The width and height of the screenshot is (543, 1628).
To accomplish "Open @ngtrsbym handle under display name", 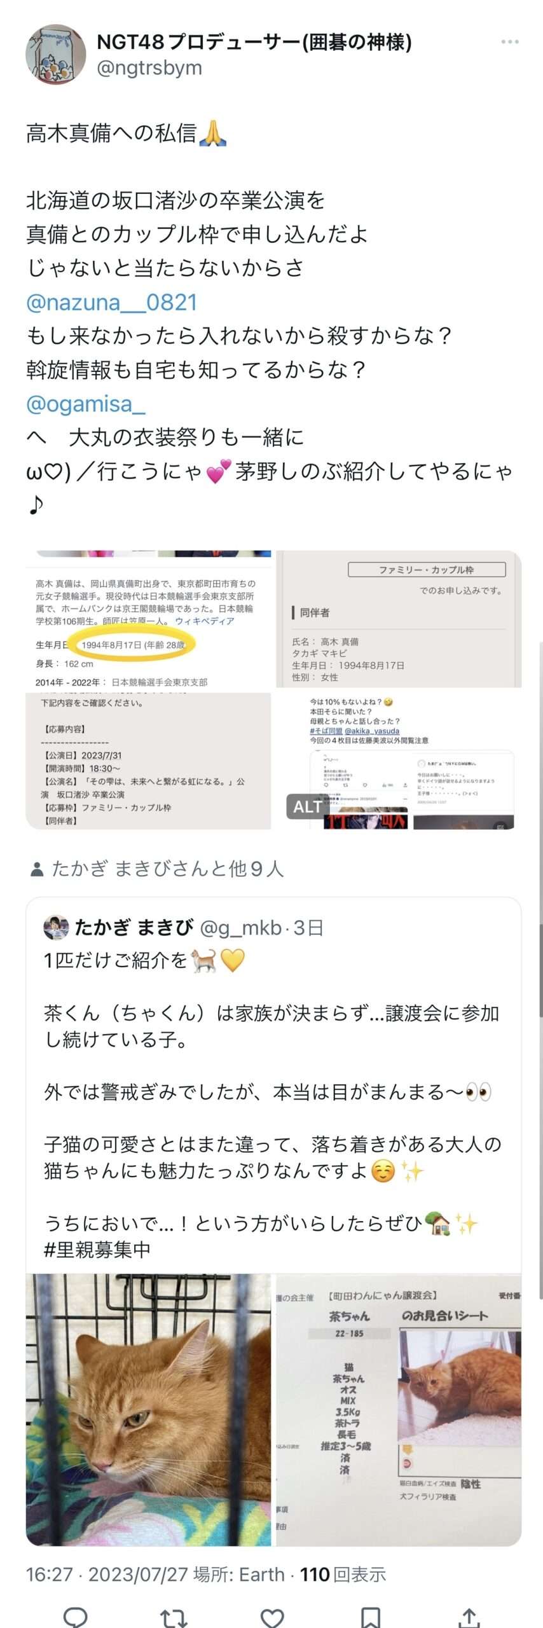I will tap(149, 68).
